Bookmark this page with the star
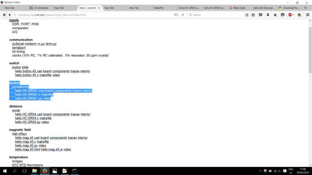 247,15
